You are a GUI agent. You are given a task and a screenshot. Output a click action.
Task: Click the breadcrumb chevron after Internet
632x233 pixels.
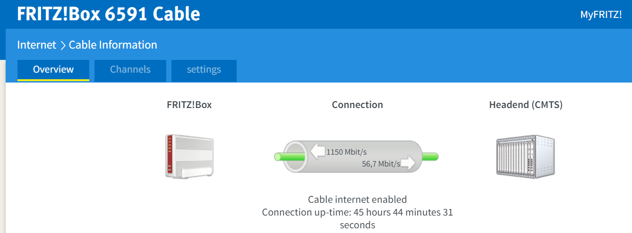coord(63,45)
